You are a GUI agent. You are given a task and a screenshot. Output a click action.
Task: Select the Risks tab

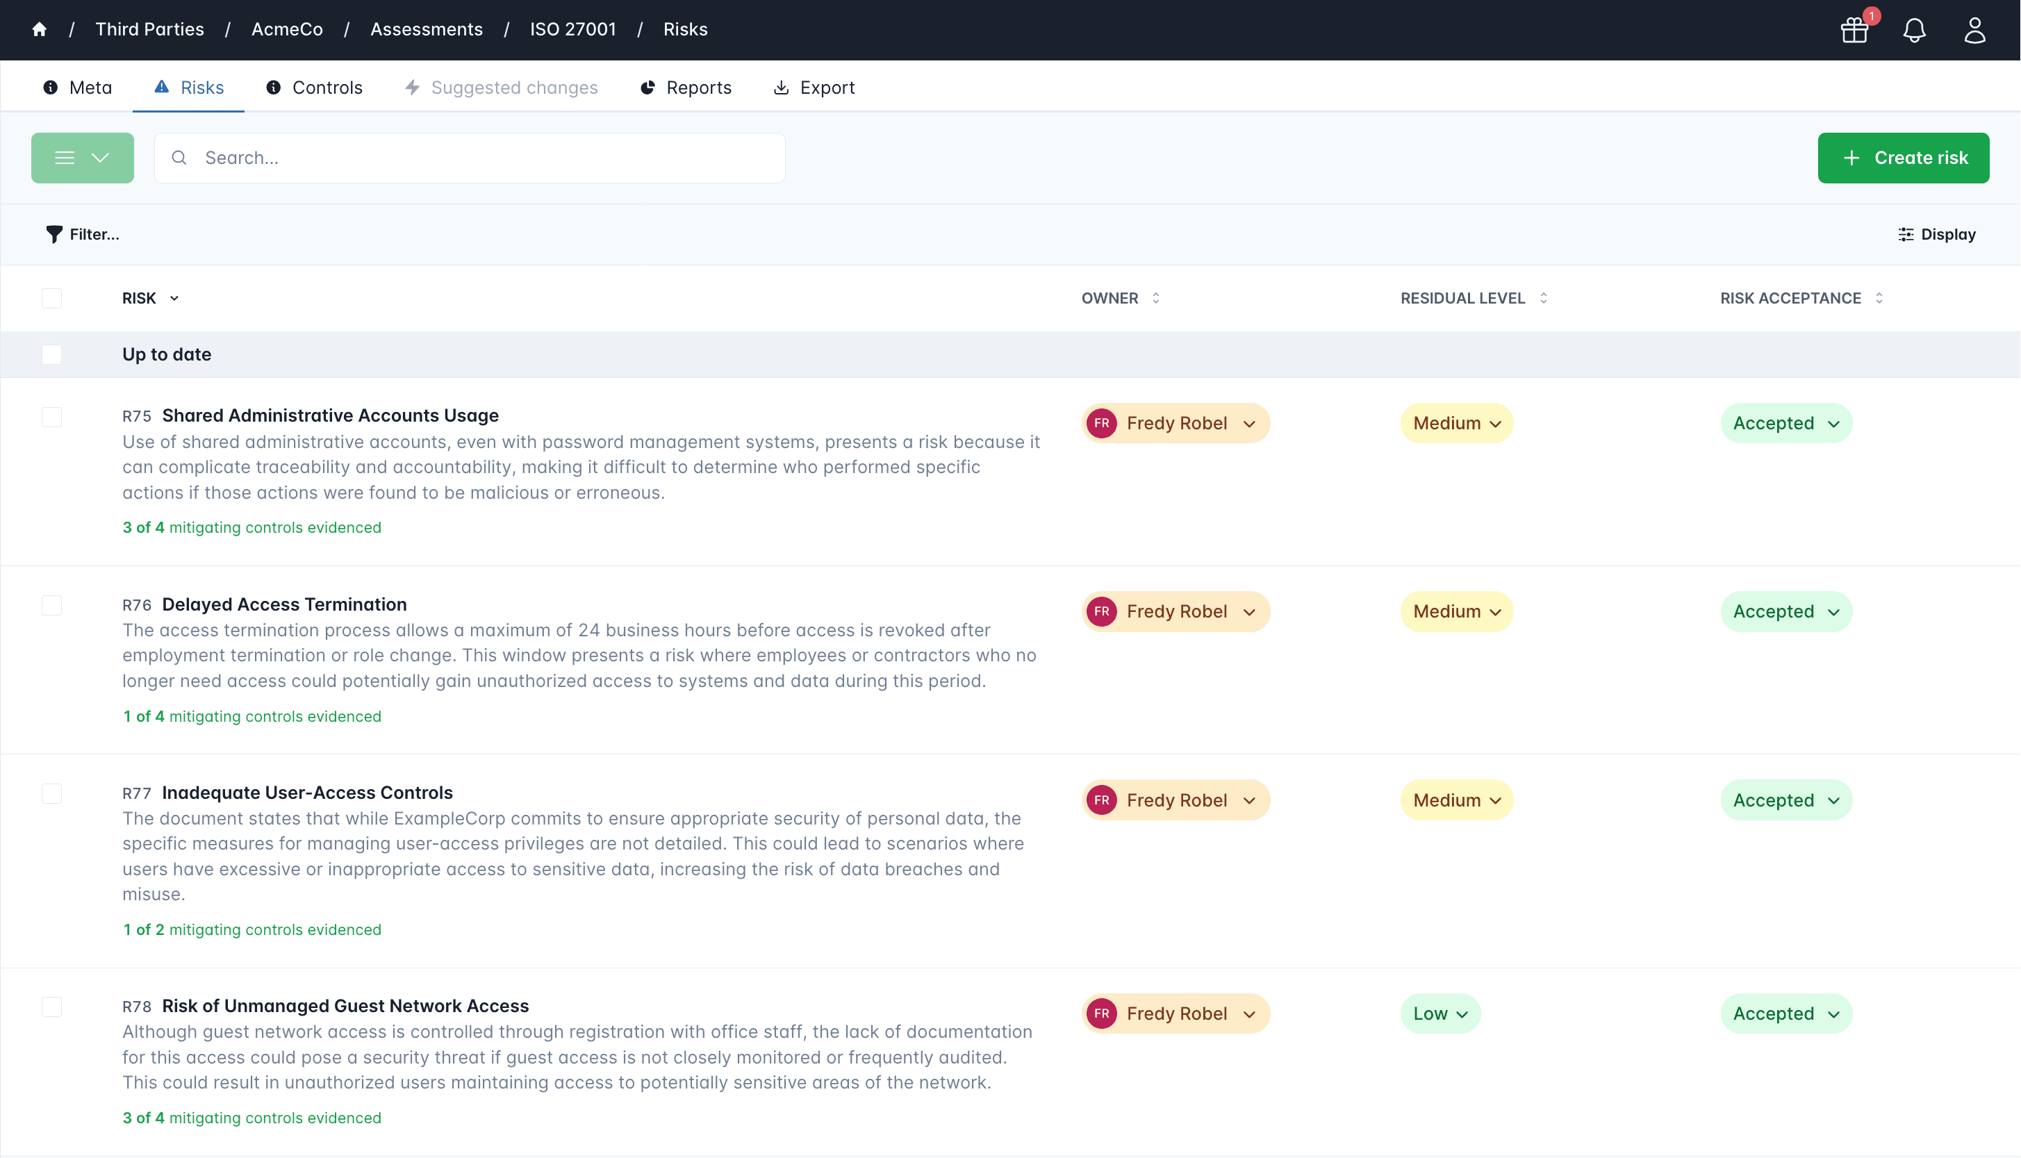click(188, 88)
